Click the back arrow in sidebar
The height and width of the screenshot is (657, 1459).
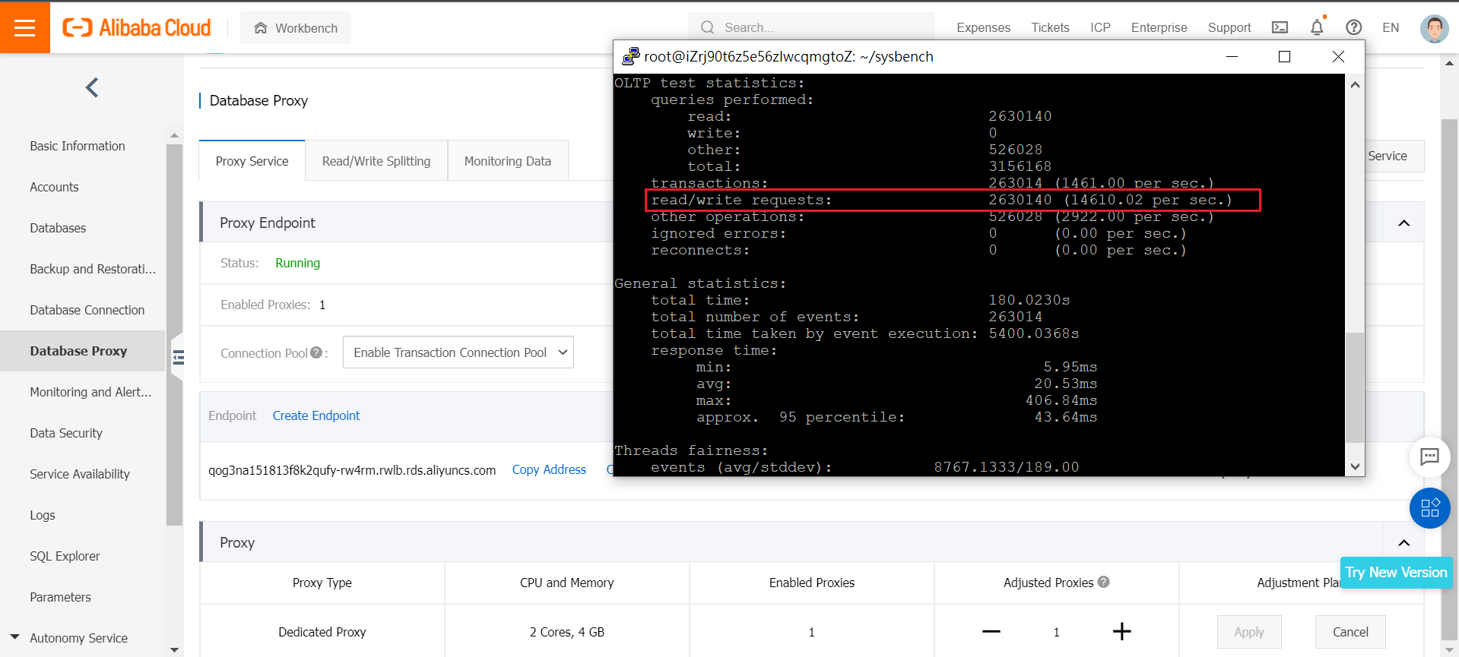coord(92,87)
